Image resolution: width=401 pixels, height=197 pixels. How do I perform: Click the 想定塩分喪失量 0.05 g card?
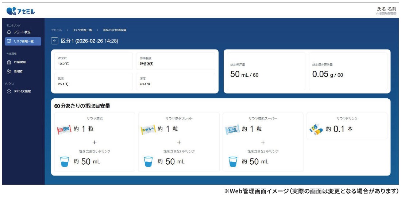[x=348, y=71]
